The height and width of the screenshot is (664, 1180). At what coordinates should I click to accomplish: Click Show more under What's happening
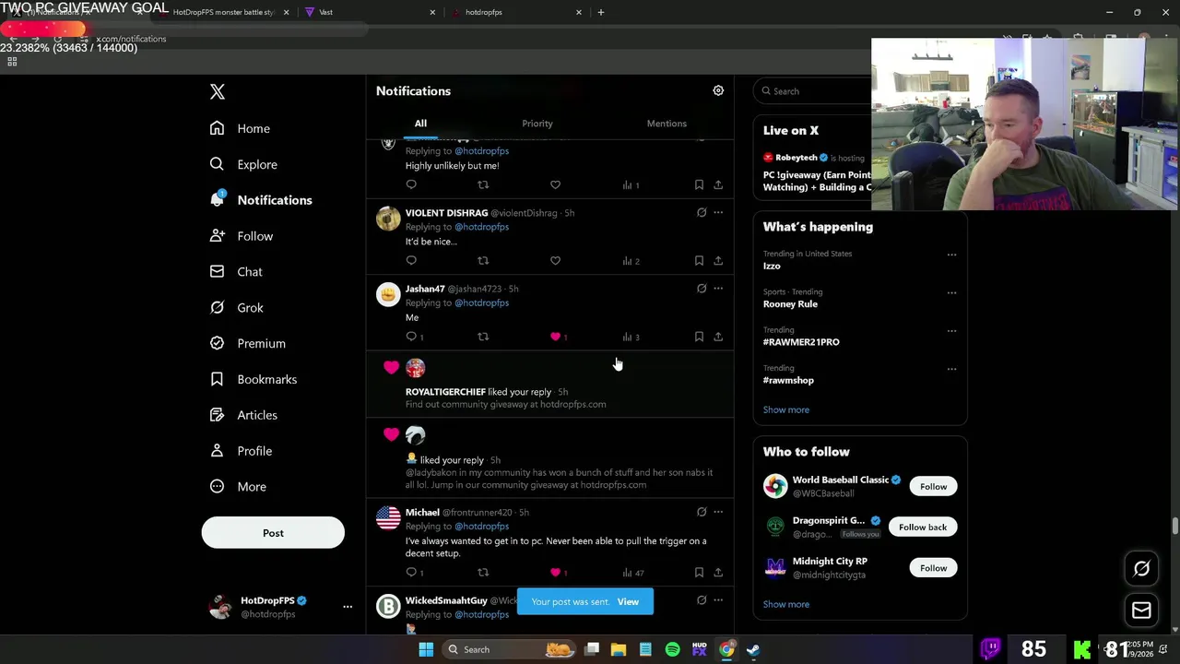pyautogui.click(x=786, y=409)
